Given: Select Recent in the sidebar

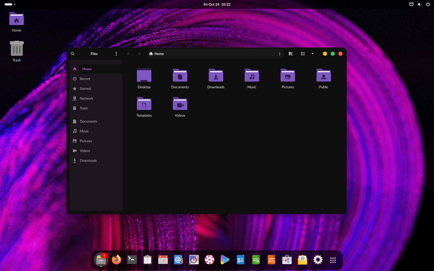Looking at the screenshot, I should [x=85, y=79].
